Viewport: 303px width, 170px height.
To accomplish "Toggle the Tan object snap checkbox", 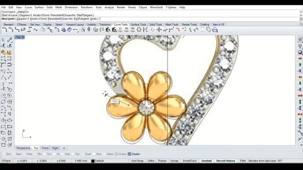I will [73, 154].
